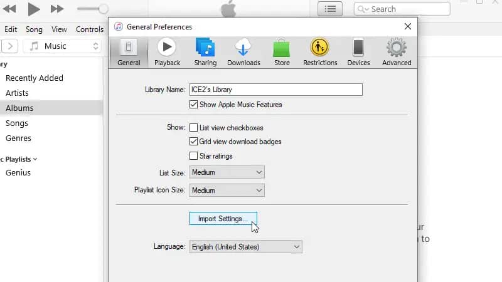Open the View menu

59,29
